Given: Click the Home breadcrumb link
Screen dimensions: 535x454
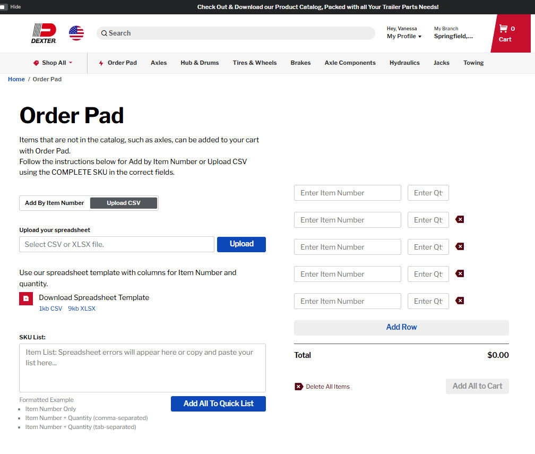Looking at the screenshot, I should tap(16, 79).
